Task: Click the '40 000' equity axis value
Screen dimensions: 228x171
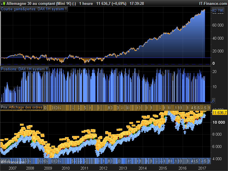Action: (x=218, y=38)
